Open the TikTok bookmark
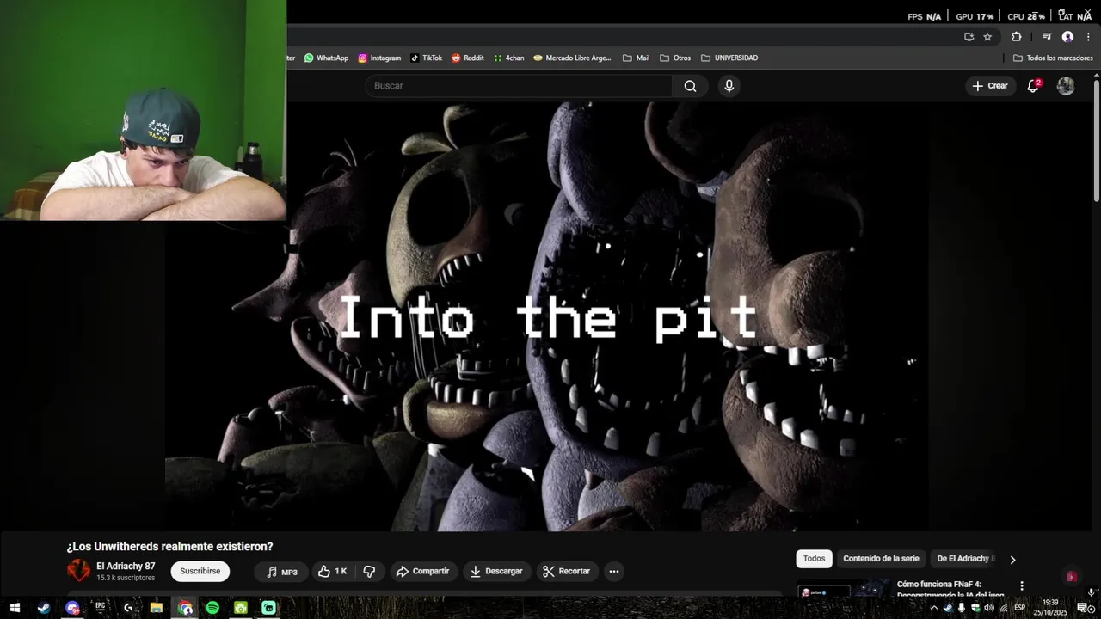The height and width of the screenshot is (619, 1101). 426,58
